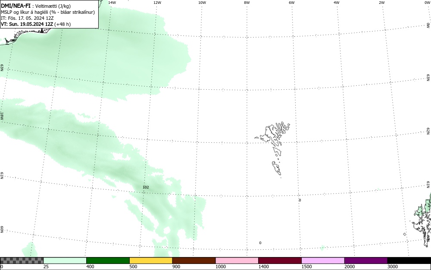Click the legend value 900
Screen dimensions: 431x270
pyautogui.click(x=176, y=267)
